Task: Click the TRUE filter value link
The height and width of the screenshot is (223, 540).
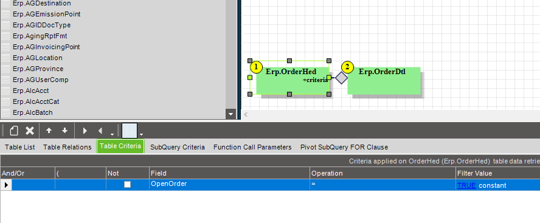Action: 466,185
